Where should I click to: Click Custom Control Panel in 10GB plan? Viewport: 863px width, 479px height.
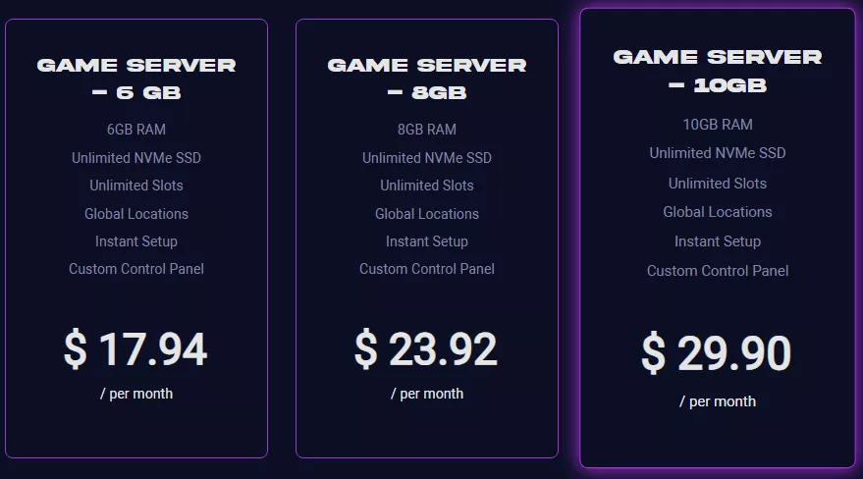pyautogui.click(x=718, y=271)
